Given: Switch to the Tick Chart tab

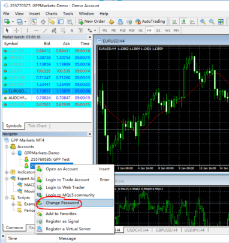Looking at the screenshot, I should pos(37,126).
